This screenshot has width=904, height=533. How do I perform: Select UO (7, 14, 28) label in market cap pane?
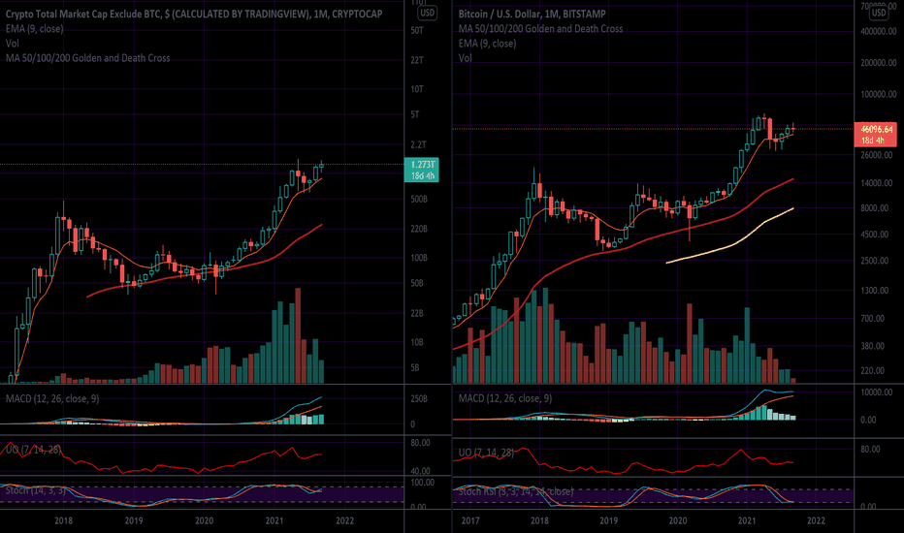point(33,450)
